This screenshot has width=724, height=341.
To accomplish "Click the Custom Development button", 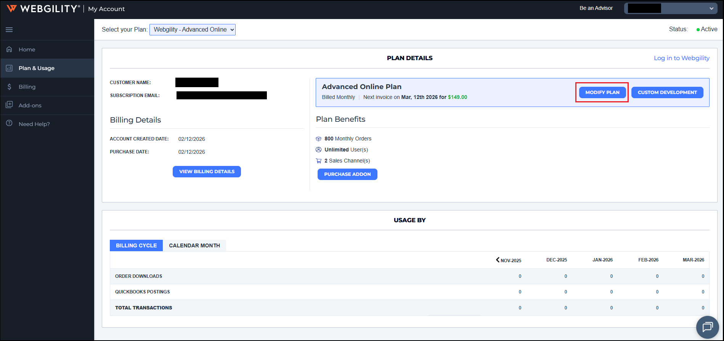I will click(x=667, y=92).
